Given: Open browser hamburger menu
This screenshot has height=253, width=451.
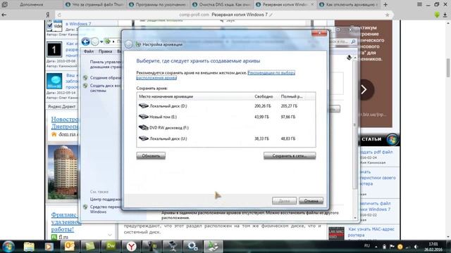Looking at the screenshot, I should click(x=420, y=4).
